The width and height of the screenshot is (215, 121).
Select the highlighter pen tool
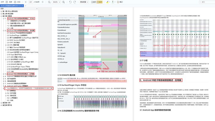(107, 2)
